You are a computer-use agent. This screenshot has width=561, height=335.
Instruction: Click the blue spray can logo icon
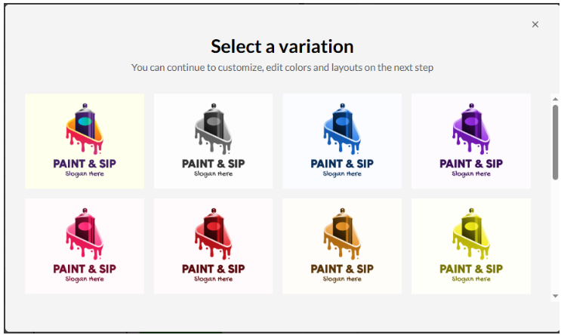tap(342, 129)
